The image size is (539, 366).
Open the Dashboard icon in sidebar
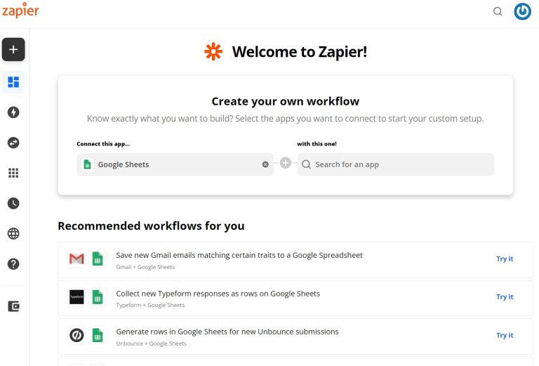coord(13,82)
